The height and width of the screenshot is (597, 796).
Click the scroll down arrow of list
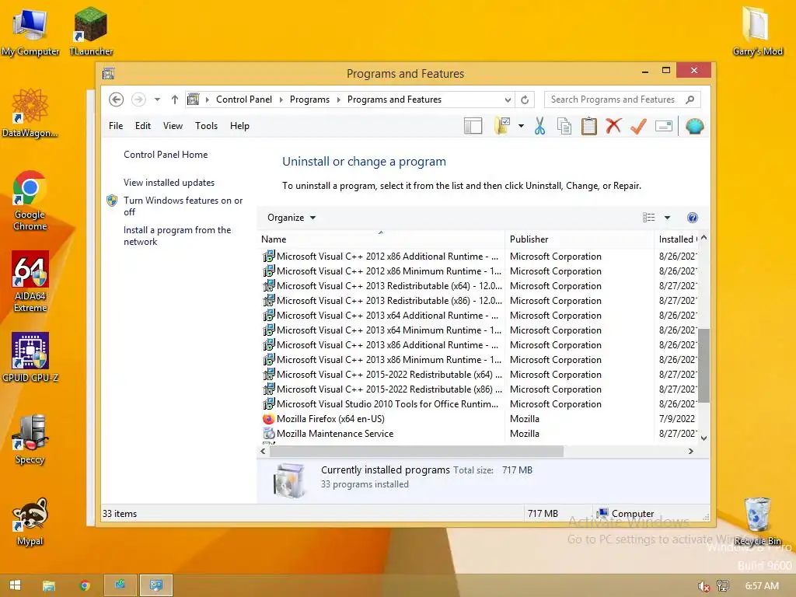click(x=703, y=438)
